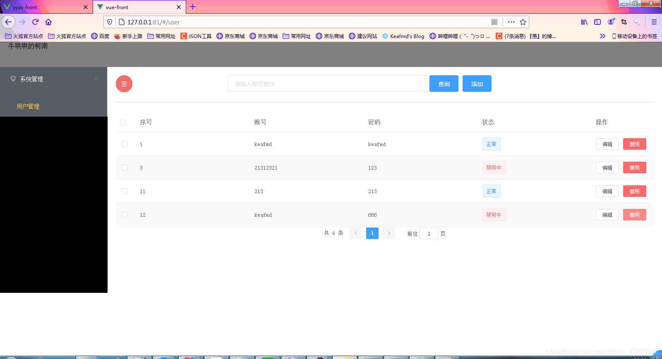Click the 添加 add button
The image size is (662, 359).
[477, 84]
